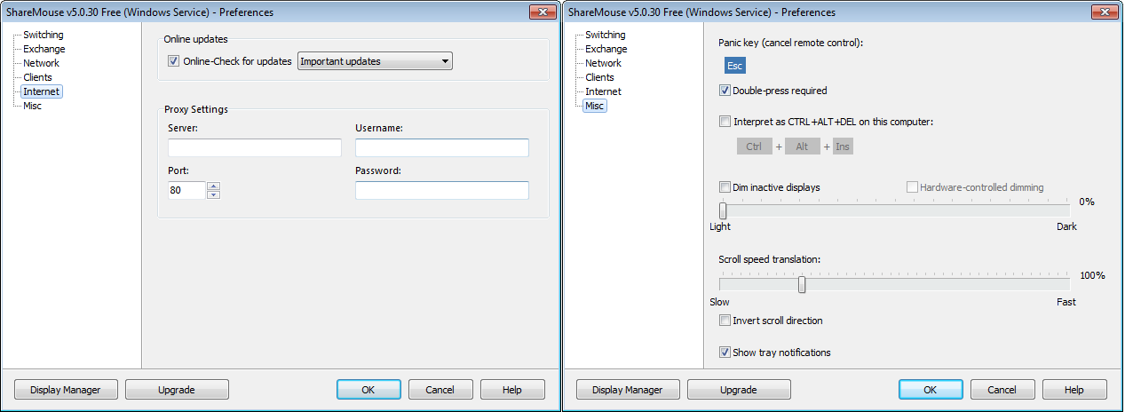Select Internet in the right Preferences window tree
Viewport: 1125px width, 412px height.
(x=603, y=91)
